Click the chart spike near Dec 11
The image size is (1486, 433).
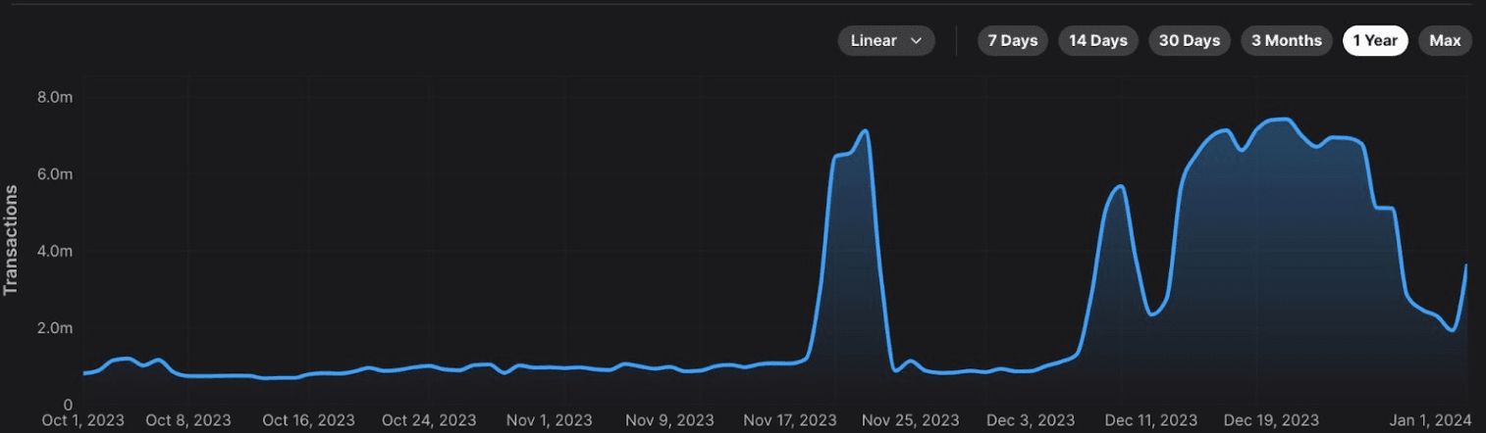tap(1119, 186)
